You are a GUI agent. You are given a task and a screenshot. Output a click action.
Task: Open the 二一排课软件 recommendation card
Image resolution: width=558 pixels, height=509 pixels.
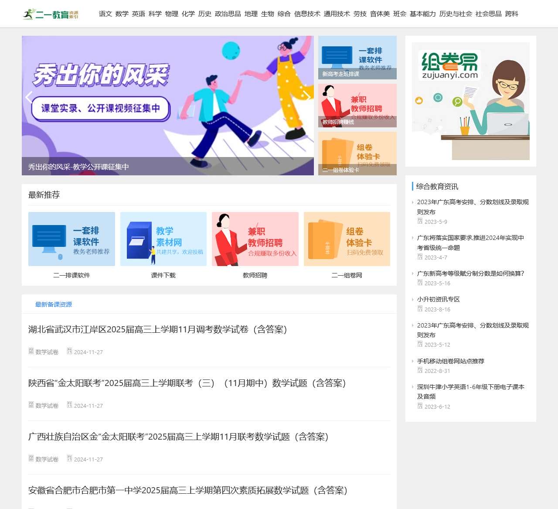(x=71, y=246)
